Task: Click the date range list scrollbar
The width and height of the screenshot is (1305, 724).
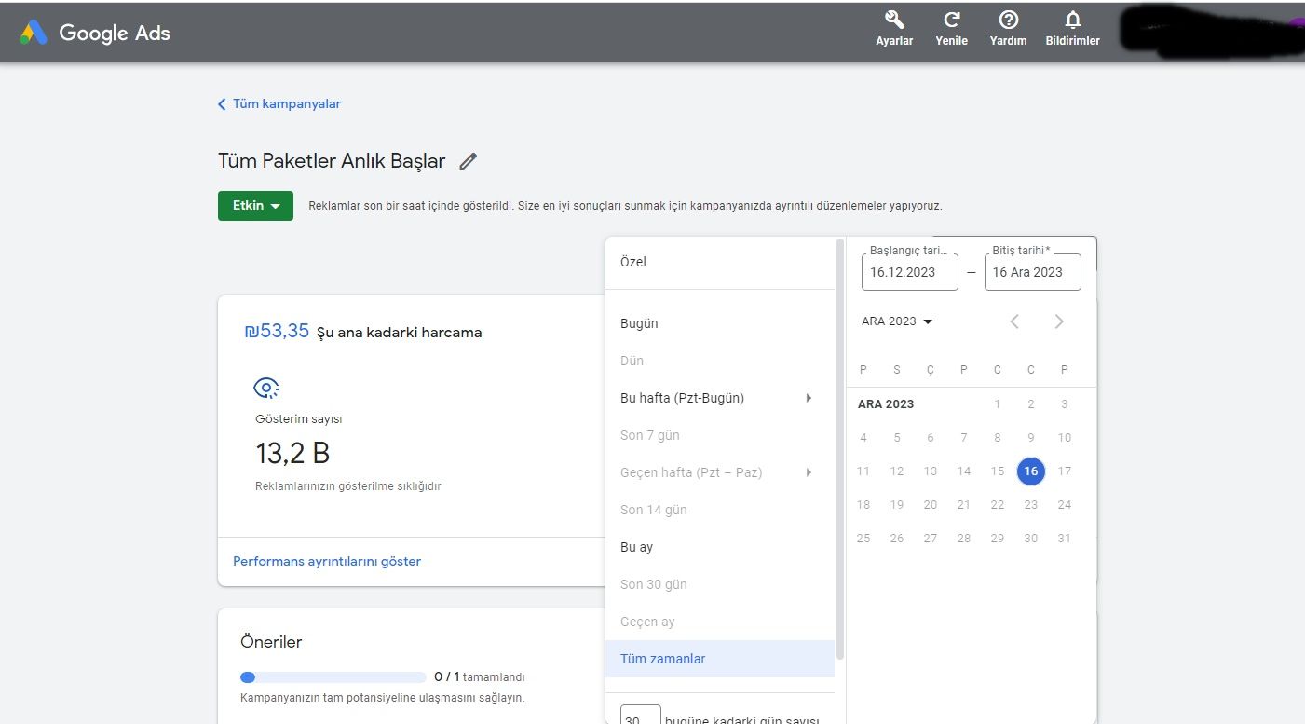Action: click(840, 450)
